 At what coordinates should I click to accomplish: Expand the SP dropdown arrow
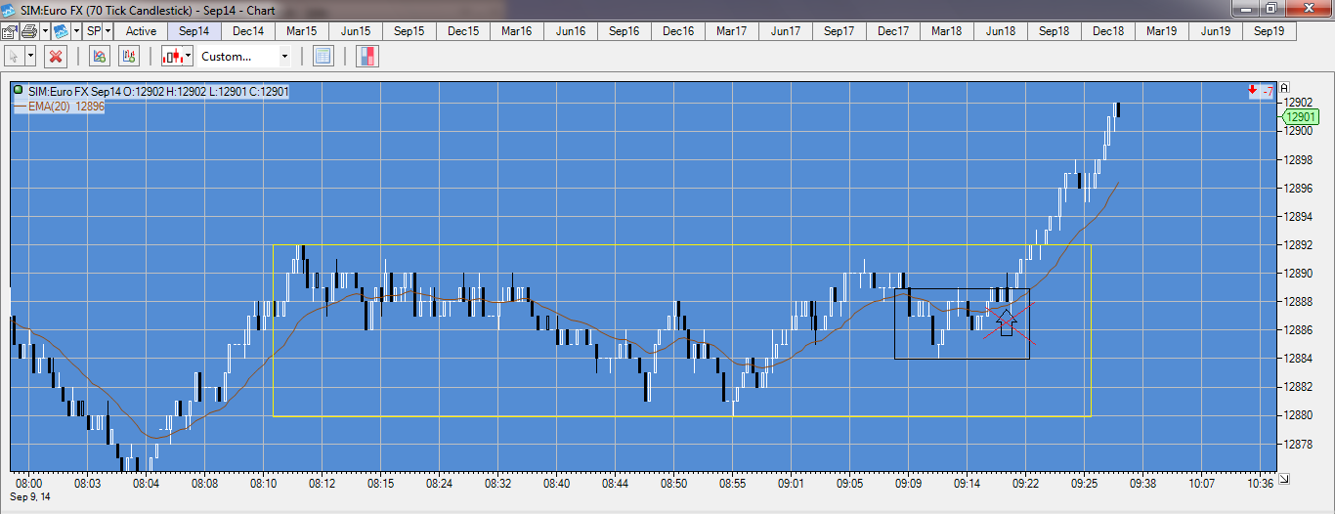pyautogui.click(x=108, y=31)
